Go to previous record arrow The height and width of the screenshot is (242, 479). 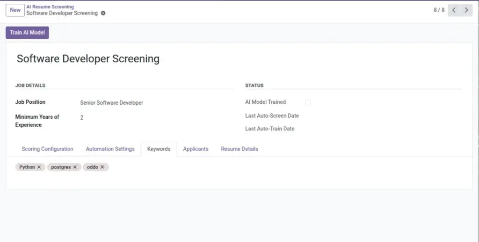coord(454,10)
